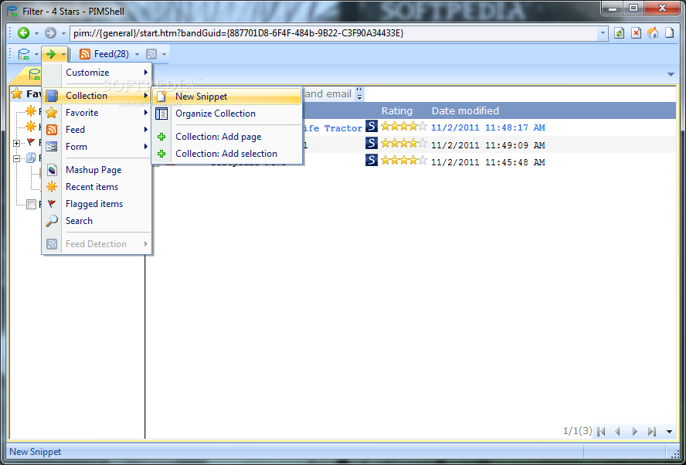The height and width of the screenshot is (465, 686).
Task: Expand the flagged tree node plus box
Action: [x=17, y=143]
